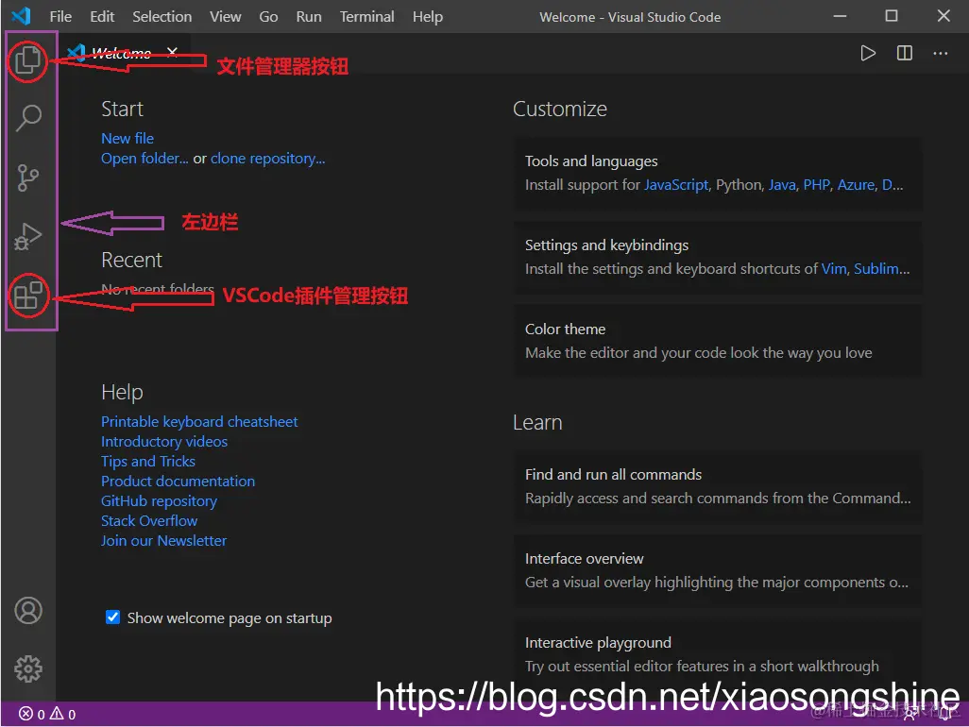Screen dimensions: 969x727
Task: Open Stack Overflow link
Action: click(149, 520)
